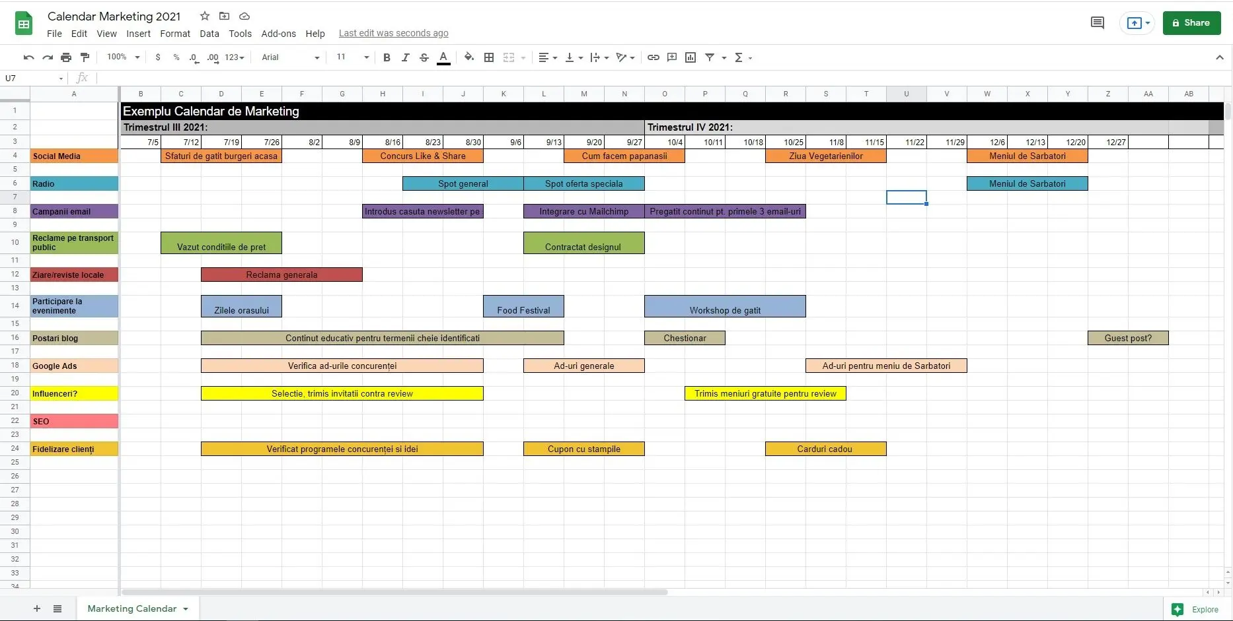Viewport: 1233px width, 621px height.
Task: Click inside the formula bar
Action: [x=264, y=78]
